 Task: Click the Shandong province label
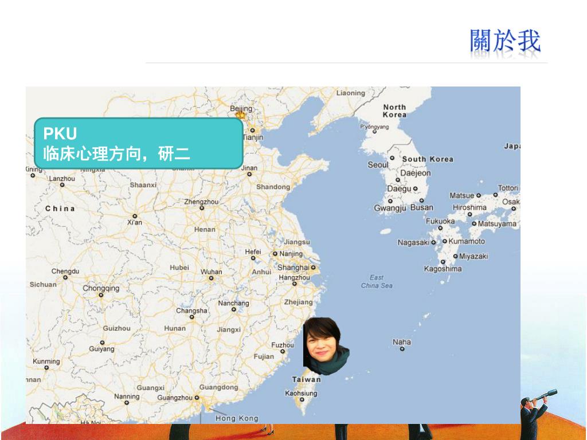[273, 187]
